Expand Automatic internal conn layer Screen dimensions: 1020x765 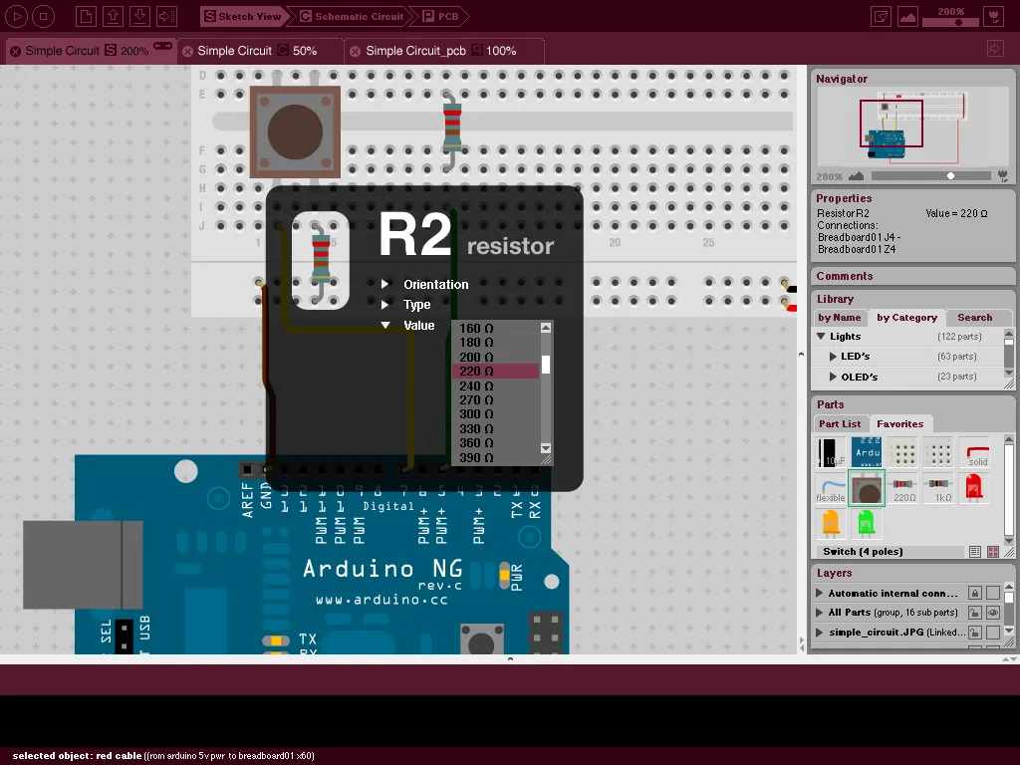click(820, 594)
